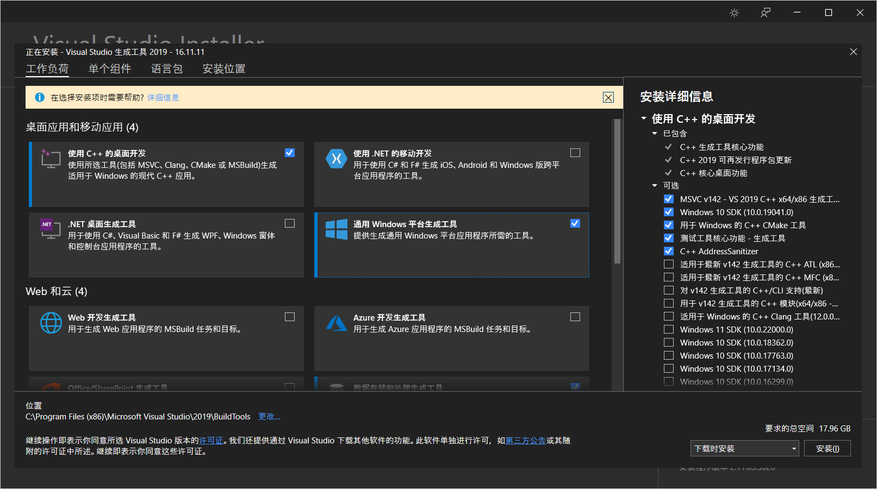The image size is (877, 489).
Task: Open the 下载时安装 install mode dropdown
Action: [745, 448]
